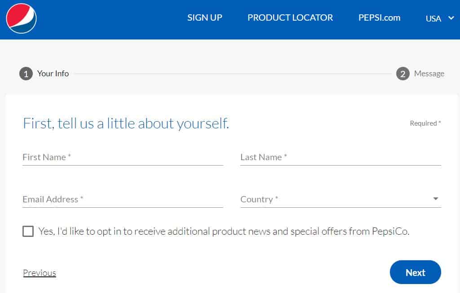The height and width of the screenshot is (293, 460).
Task: Enable the PepsiCo product news opt-in checkbox
Action: coord(28,231)
